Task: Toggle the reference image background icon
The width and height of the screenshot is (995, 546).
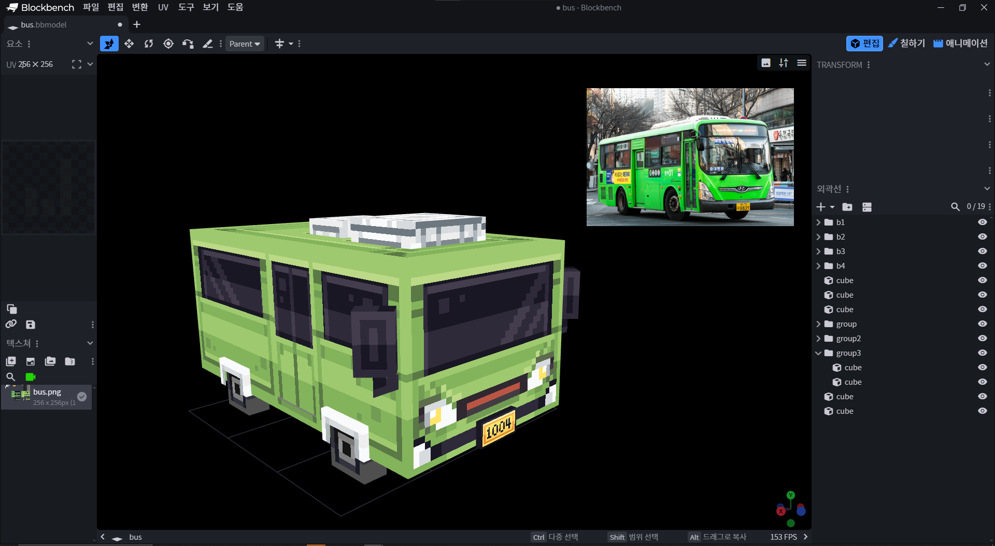Action: point(766,63)
